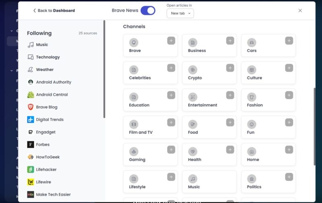Click the Gaming channel icon
The width and height of the screenshot is (322, 203).
pyautogui.click(x=134, y=151)
